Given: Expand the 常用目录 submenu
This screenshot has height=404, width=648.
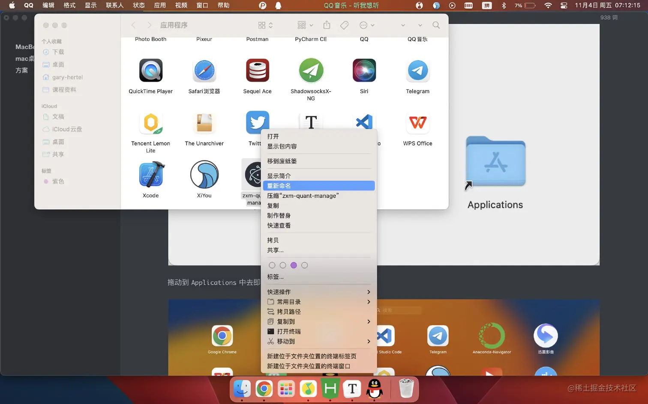Looking at the screenshot, I should point(318,302).
